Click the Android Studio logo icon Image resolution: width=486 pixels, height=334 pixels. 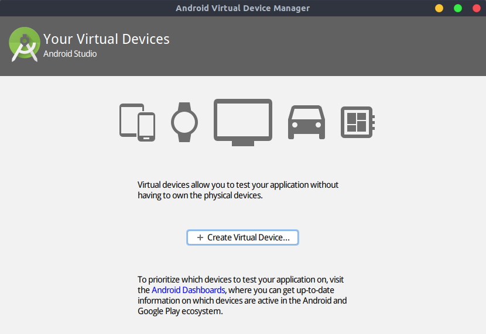(25, 44)
